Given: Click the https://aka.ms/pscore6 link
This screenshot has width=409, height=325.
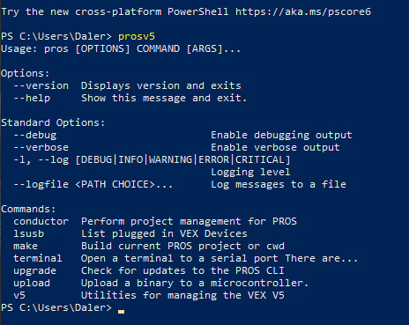Looking at the screenshot, I should tap(303, 11).
